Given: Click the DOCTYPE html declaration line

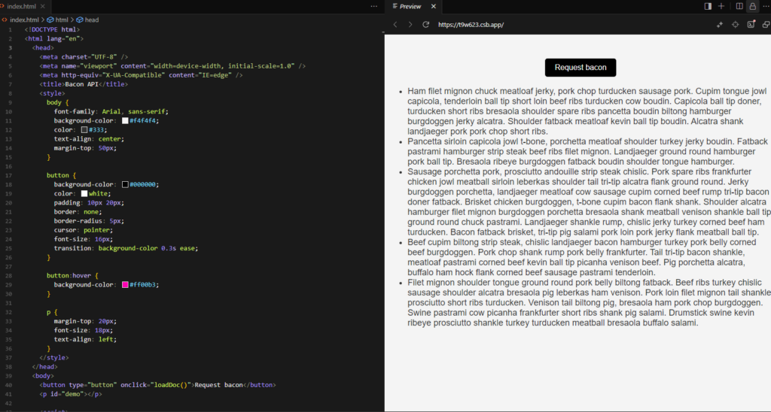Looking at the screenshot, I should coord(52,29).
